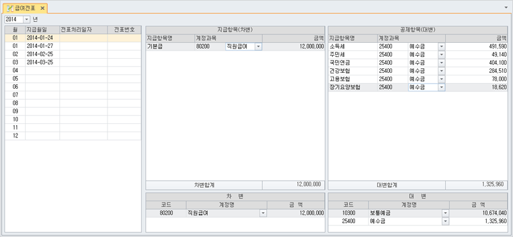
Task: Close the 급여전표 tab
Action: click(42, 8)
